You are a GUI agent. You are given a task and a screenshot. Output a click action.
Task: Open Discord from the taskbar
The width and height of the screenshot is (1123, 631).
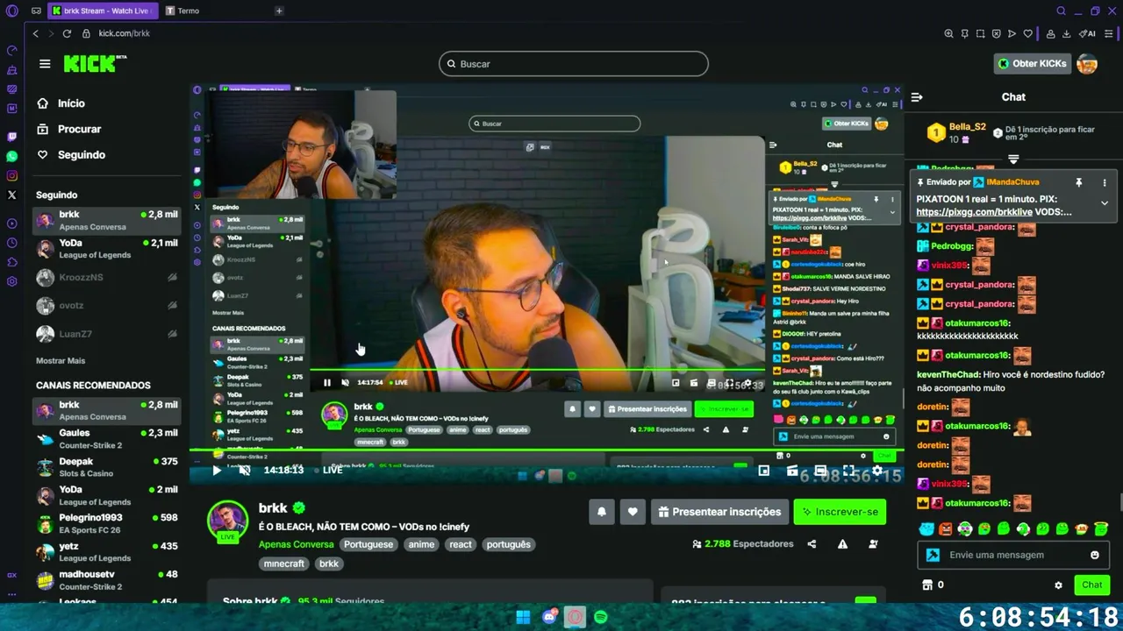[x=549, y=617]
